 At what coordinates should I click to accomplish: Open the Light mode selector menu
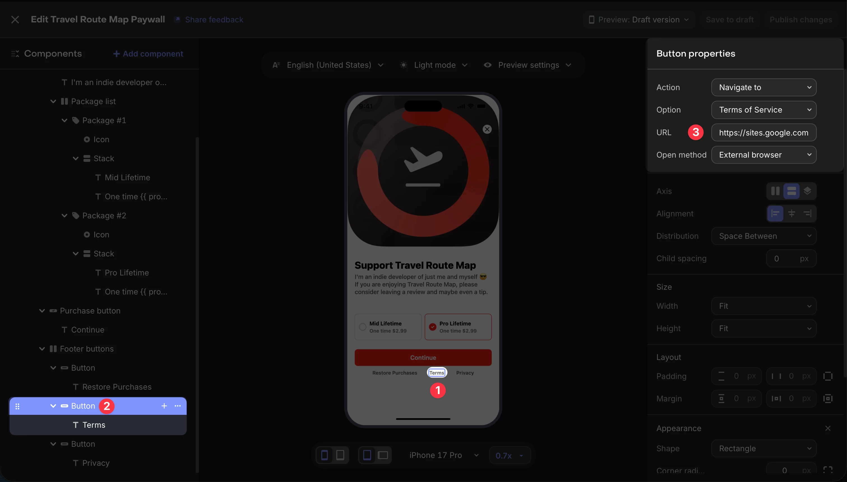coord(434,65)
